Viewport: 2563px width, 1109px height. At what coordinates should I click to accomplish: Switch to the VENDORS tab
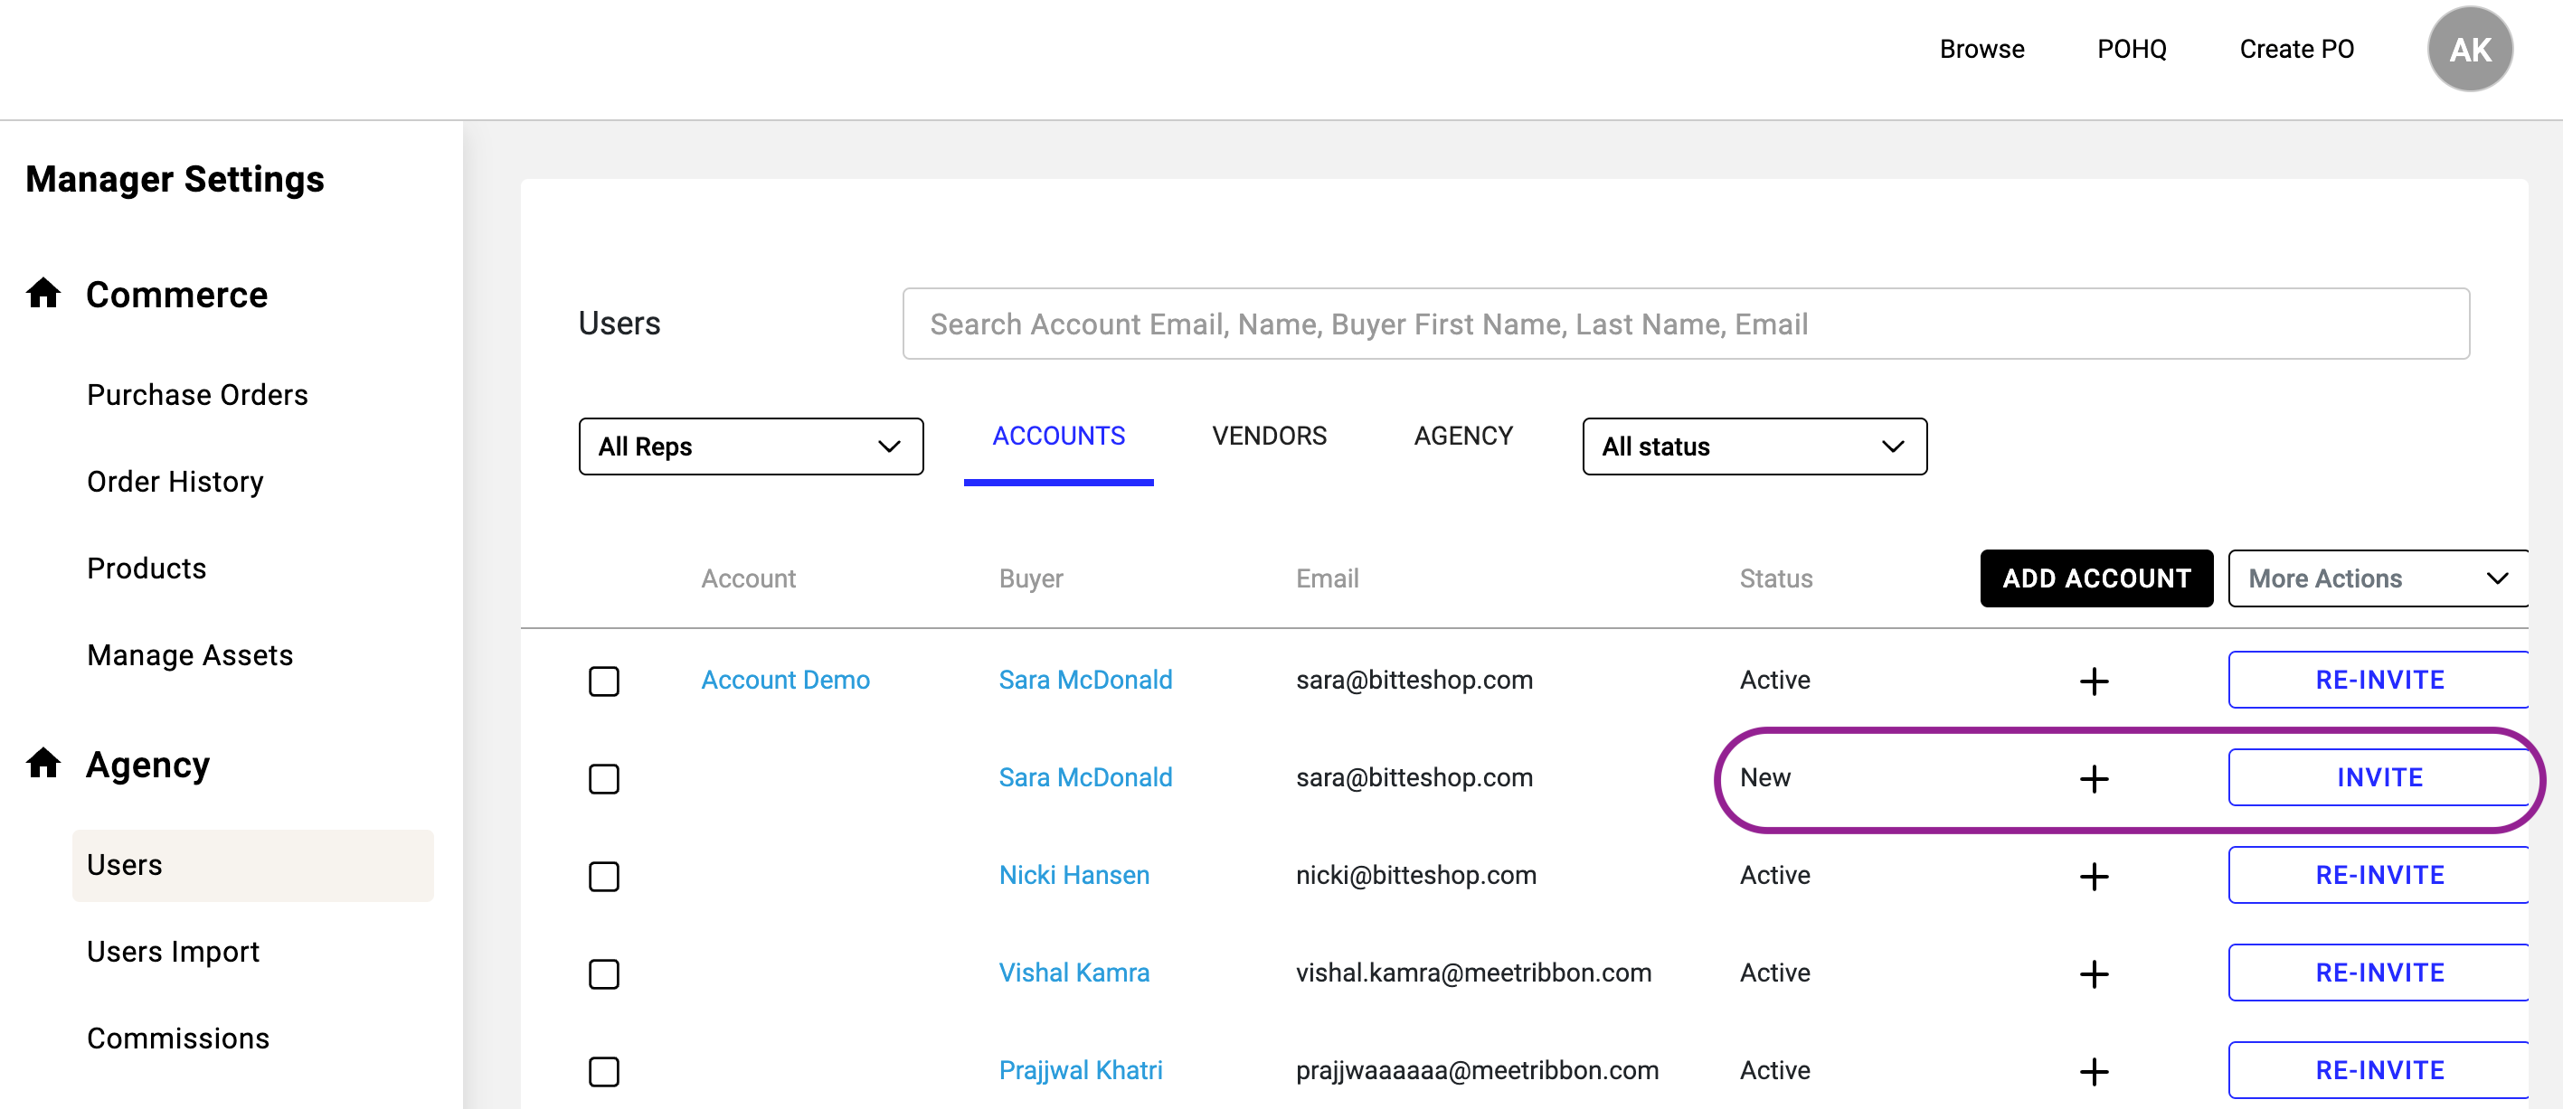point(1269,435)
